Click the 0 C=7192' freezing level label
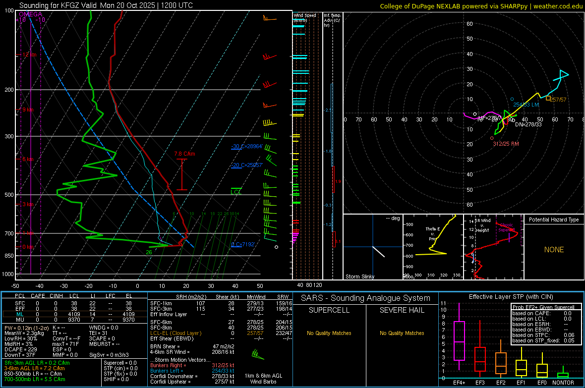 pos(243,244)
